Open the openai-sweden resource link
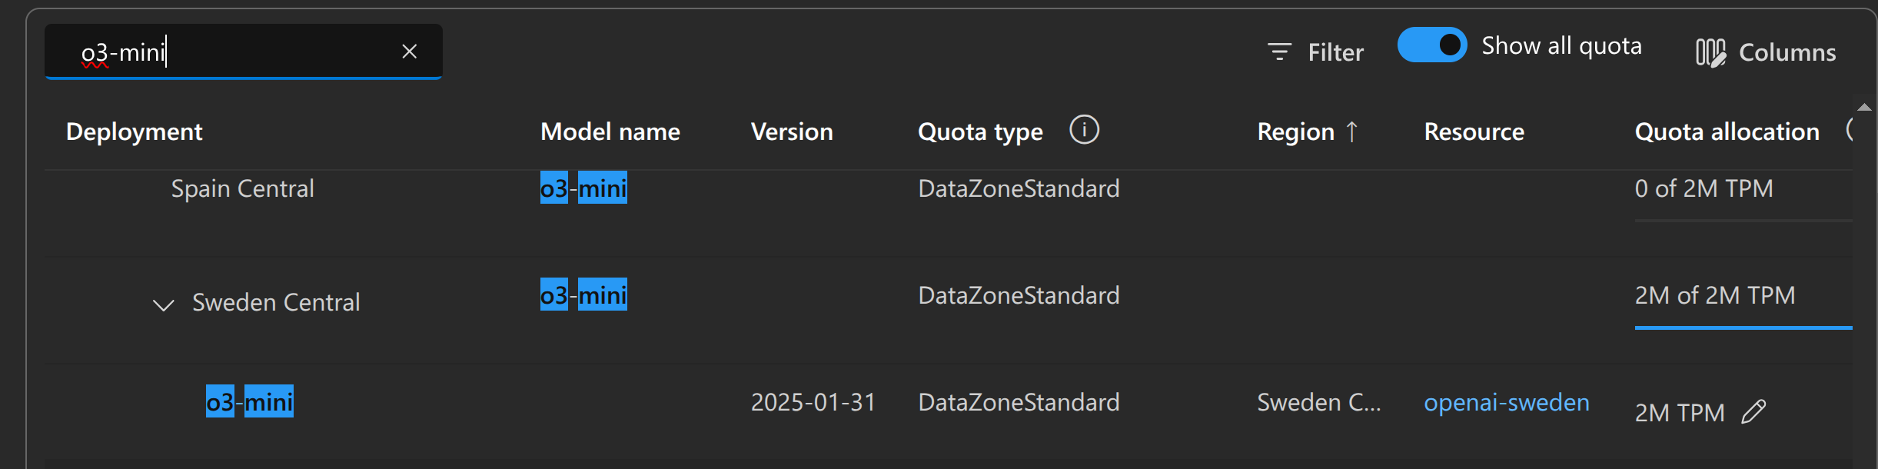 [x=1506, y=402]
